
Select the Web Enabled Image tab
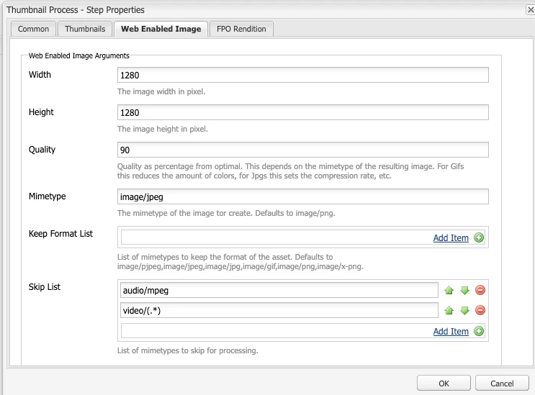coord(161,29)
